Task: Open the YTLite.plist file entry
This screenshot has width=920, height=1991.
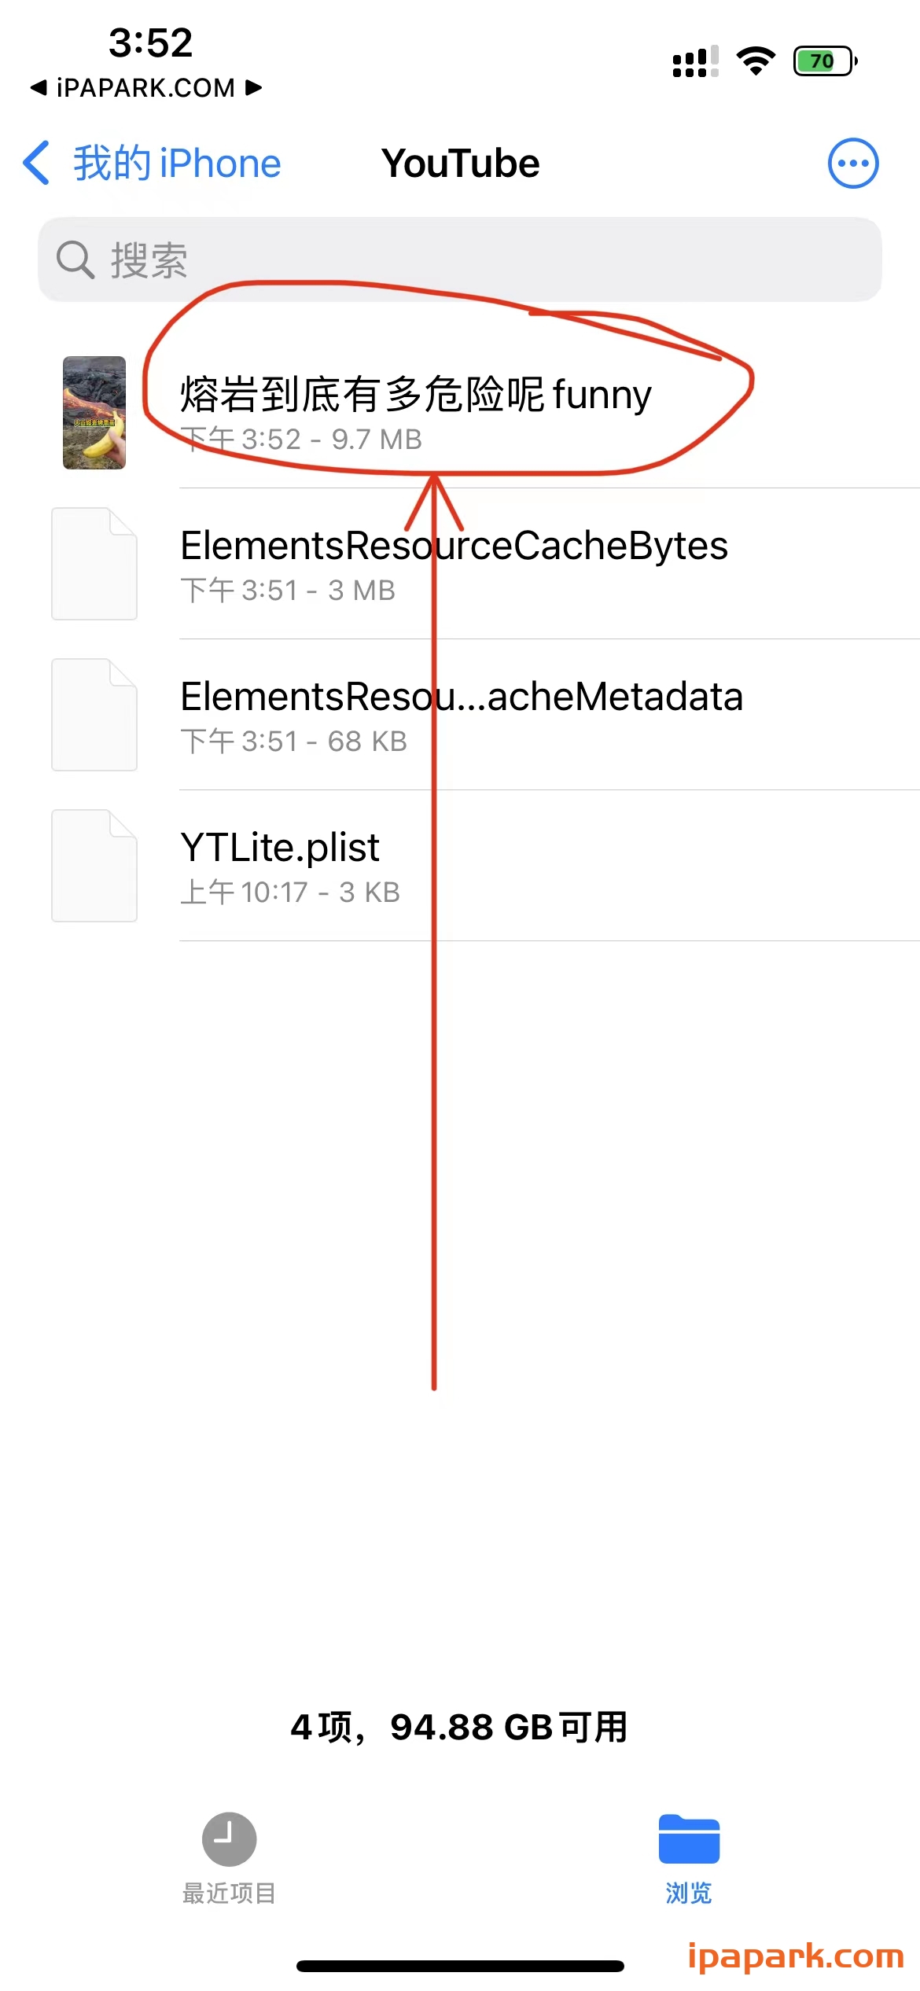Action: point(280,848)
